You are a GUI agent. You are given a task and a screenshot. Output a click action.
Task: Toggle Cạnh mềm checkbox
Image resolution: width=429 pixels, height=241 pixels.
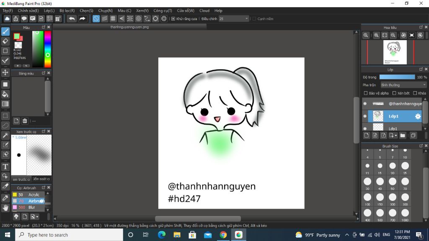pos(254,18)
